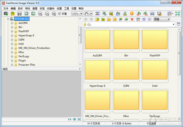
Task: Collapse the 预览 preview panel chevron
Action: tap(80, 69)
